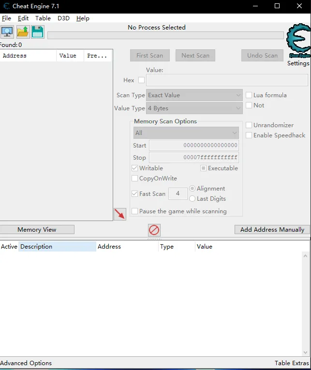The height and width of the screenshot is (370, 311).
Task: Open the Table menu
Action: pos(43,18)
